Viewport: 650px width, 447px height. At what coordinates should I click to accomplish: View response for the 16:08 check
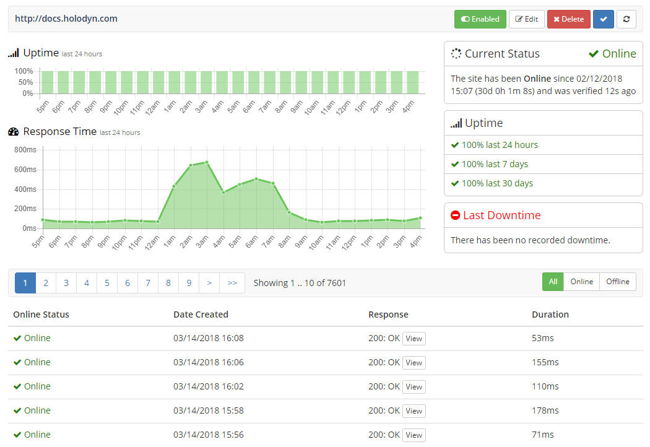[414, 339]
